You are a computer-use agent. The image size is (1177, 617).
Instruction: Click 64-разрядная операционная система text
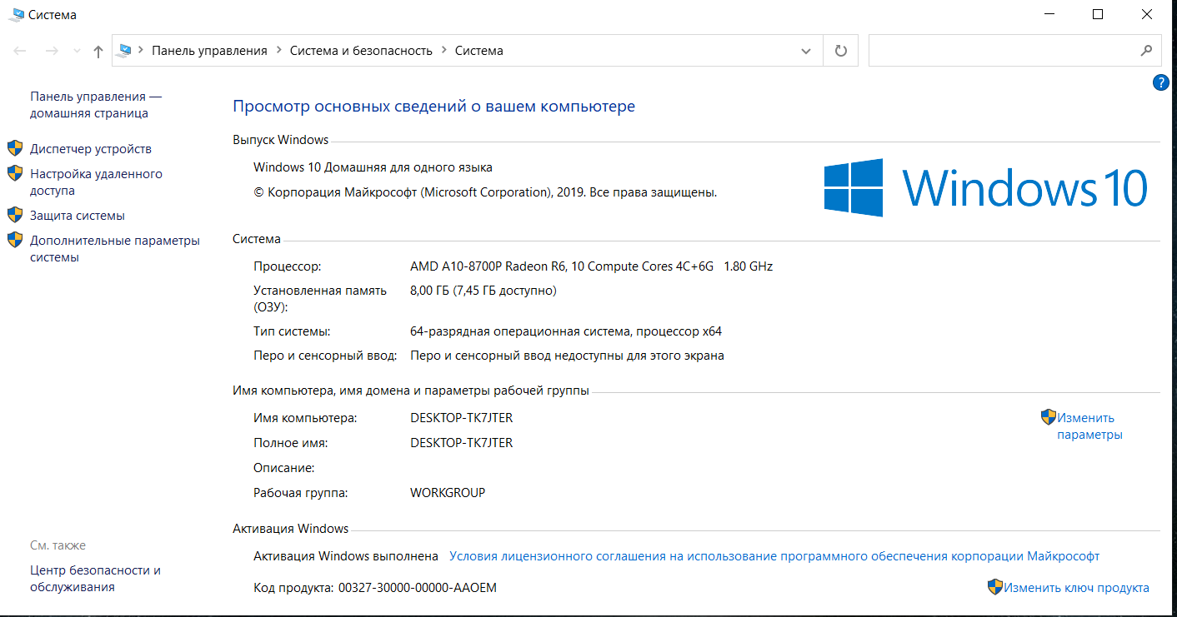(566, 331)
